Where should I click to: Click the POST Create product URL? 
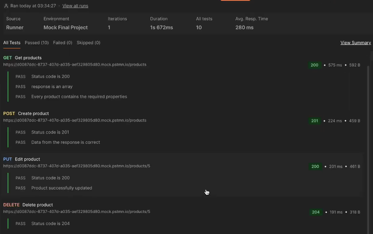(x=75, y=120)
